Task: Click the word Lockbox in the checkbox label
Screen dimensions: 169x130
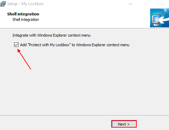Action: point(63,45)
